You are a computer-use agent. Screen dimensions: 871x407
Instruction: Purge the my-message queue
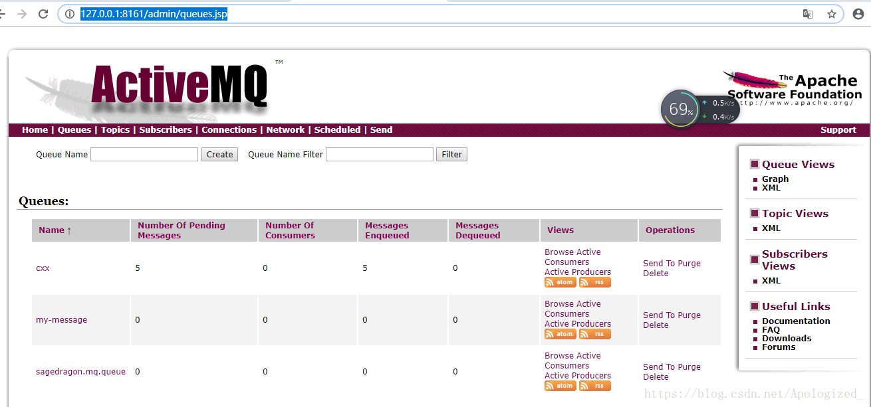pos(689,315)
